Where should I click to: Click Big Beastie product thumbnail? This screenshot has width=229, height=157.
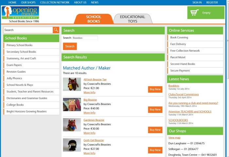click(72, 105)
